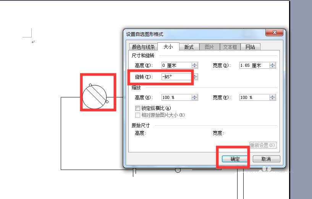Increase the rotation 旋转(T) angle spinner

point(196,75)
